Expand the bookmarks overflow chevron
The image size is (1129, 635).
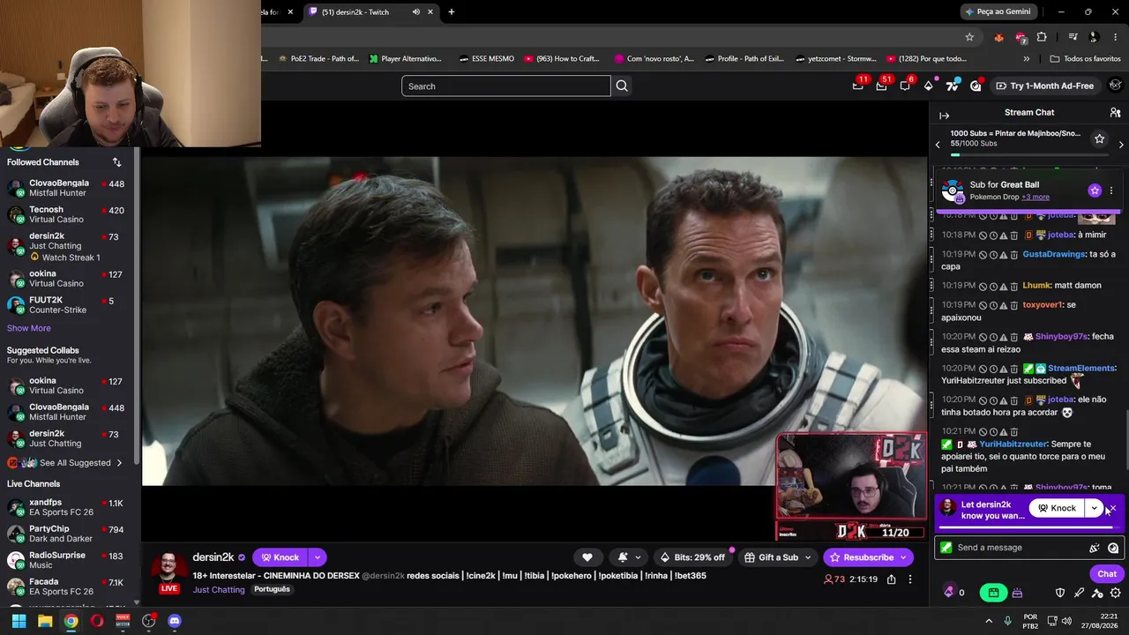coord(1026,59)
